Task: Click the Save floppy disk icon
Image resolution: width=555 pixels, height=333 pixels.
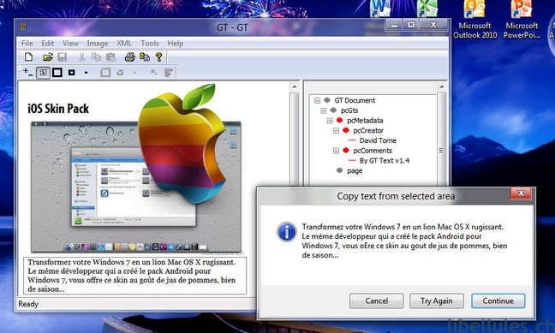Action: (x=63, y=57)
